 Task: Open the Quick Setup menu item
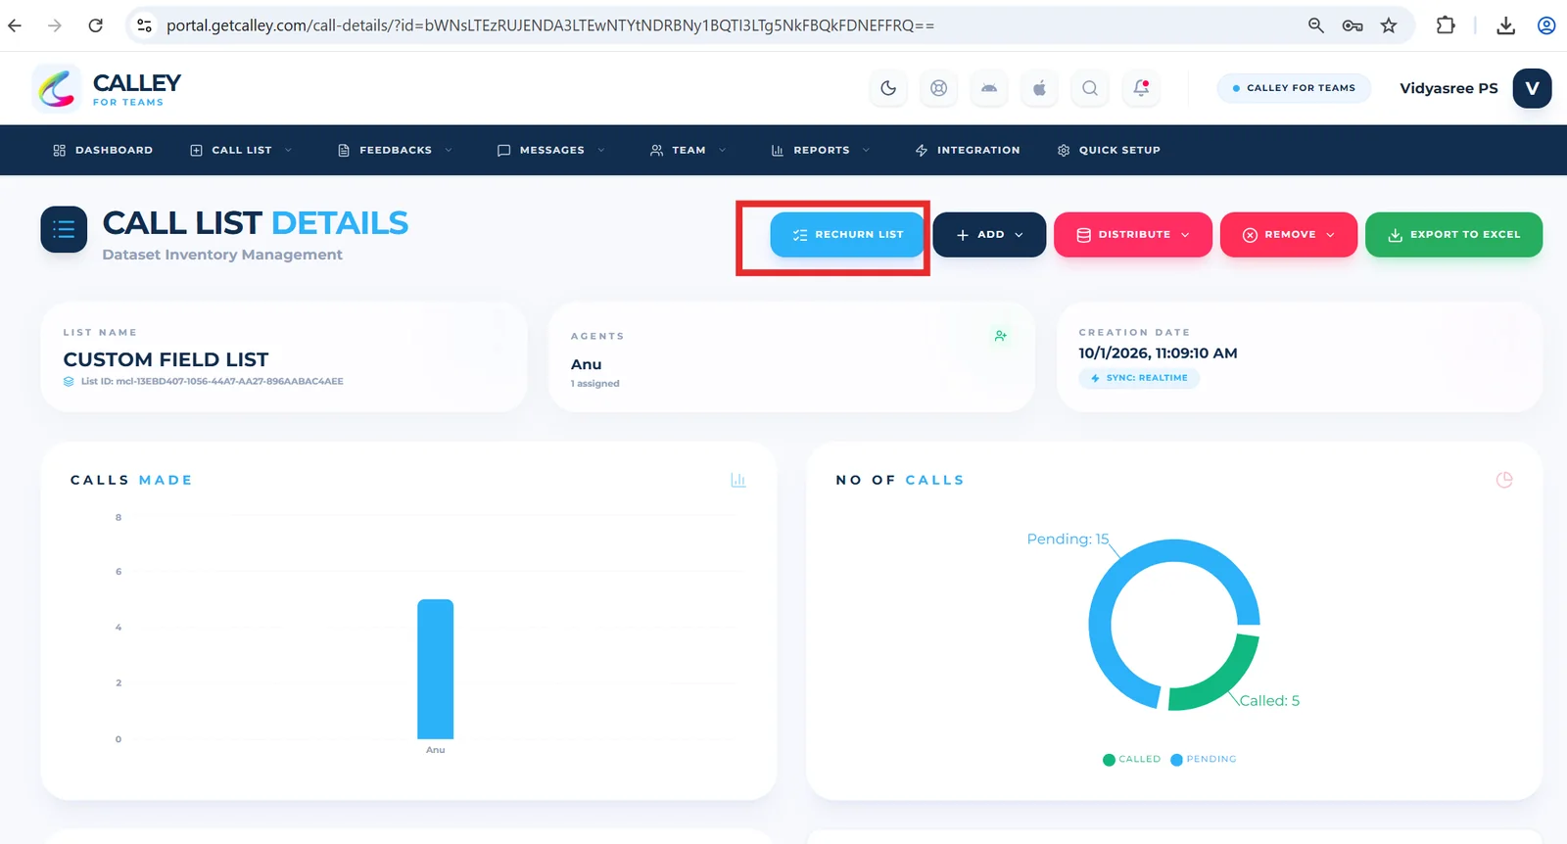pyautogui.click(x=1109, y=150)
